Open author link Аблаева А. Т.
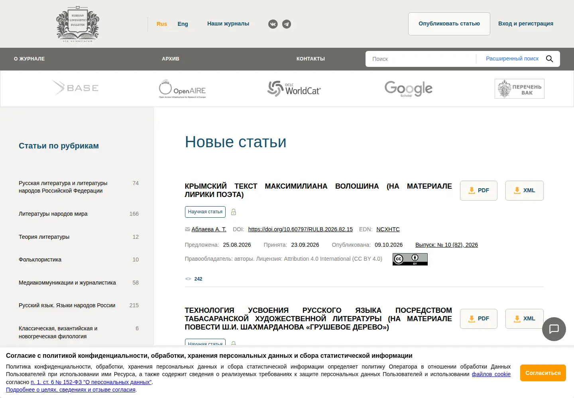 (x=209, y=229)
